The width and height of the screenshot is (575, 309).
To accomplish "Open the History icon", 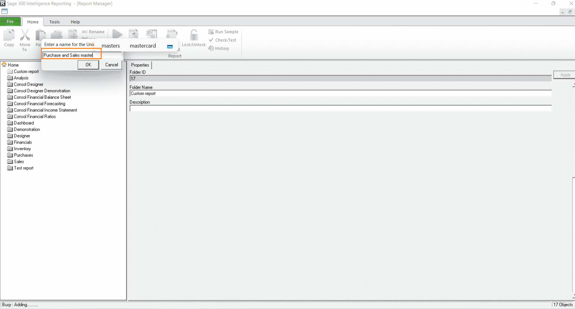I will [211, 48].
